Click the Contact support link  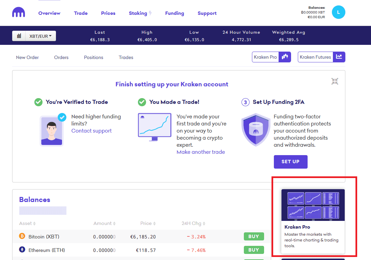point(91,131)
